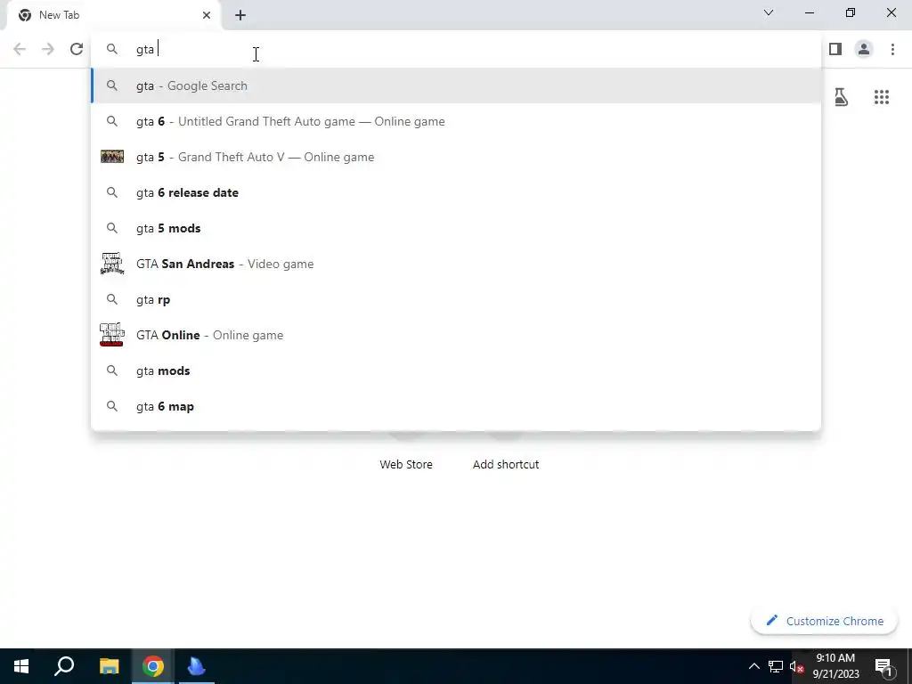The image size is (912, 684).
Task: Open the network status tray icon
Action: [x=776, y=666]
